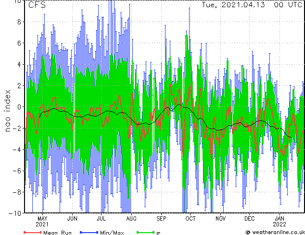
Task: Click the y-axis value 2
Action: [x=19, y=86]
